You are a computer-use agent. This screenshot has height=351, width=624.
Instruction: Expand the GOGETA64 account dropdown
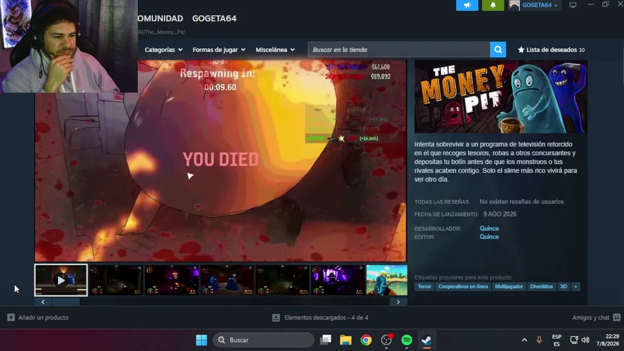(540, 5)
